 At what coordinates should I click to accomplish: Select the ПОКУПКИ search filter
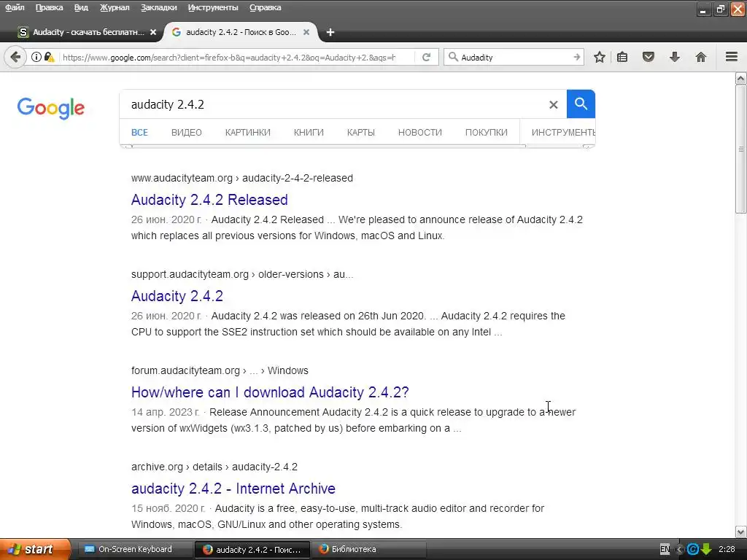[x=486, y=133]
